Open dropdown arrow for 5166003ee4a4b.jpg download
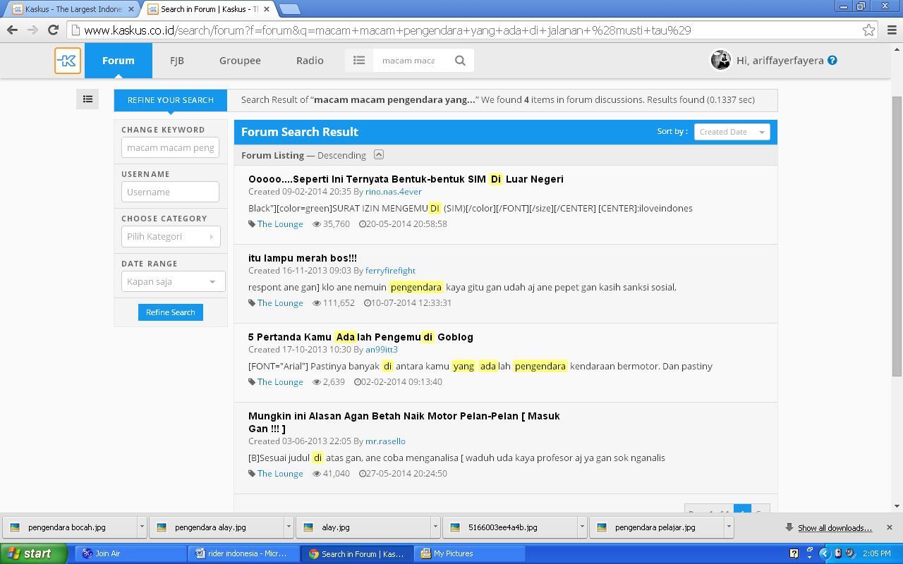 (582, 527)
